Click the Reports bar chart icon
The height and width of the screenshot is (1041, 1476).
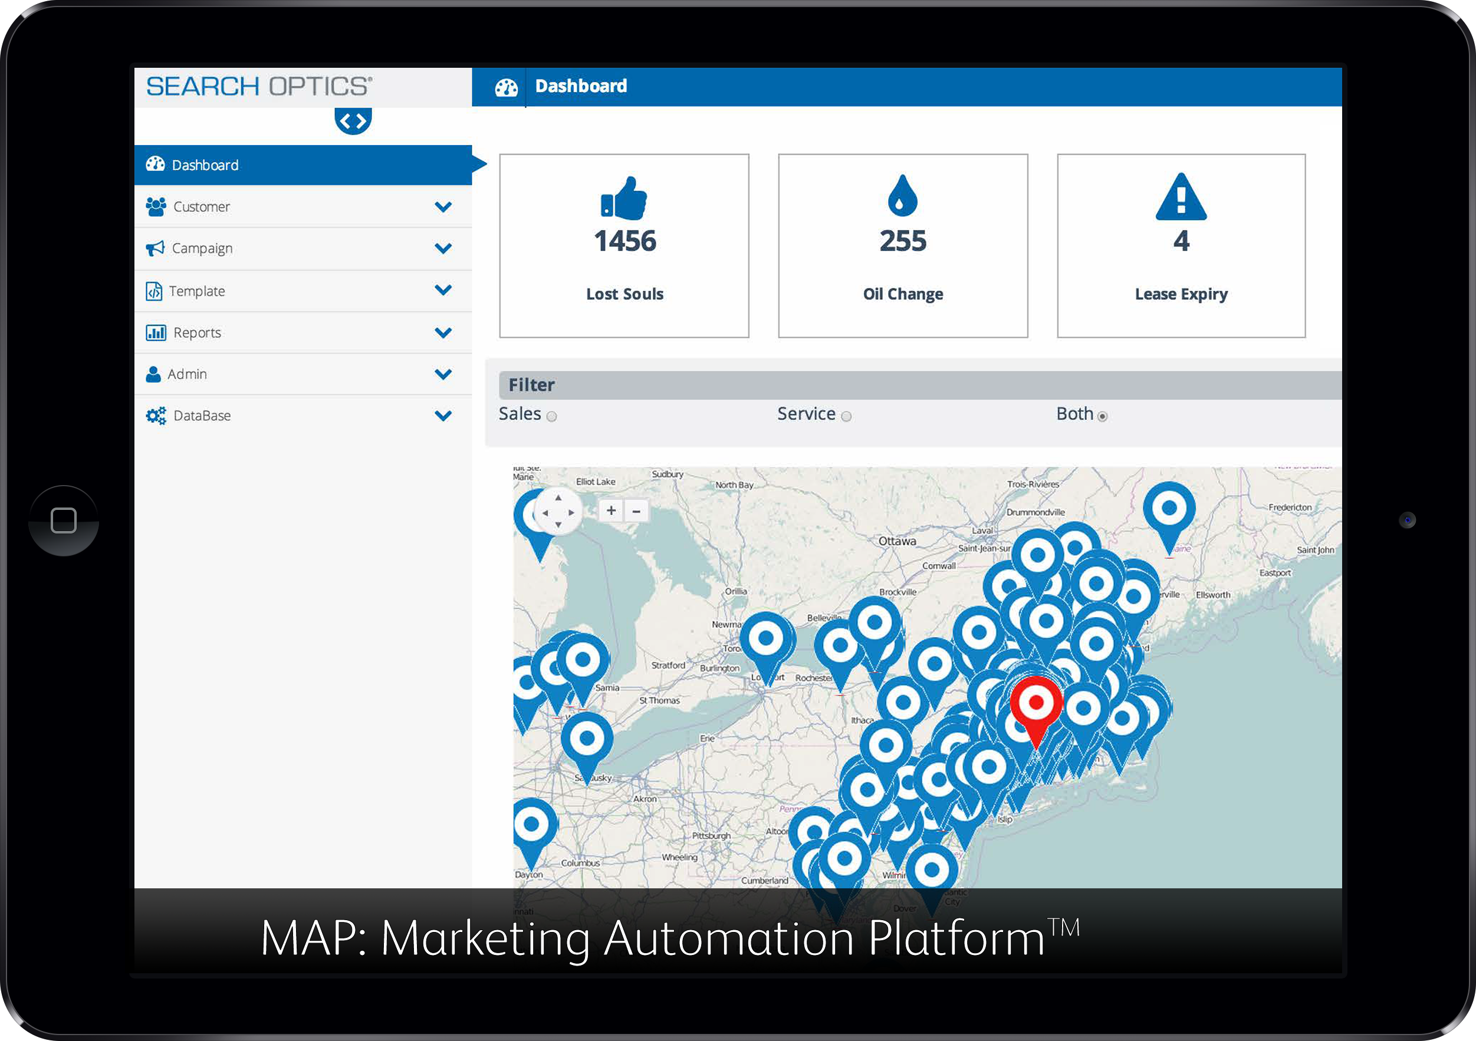[156, 332]
